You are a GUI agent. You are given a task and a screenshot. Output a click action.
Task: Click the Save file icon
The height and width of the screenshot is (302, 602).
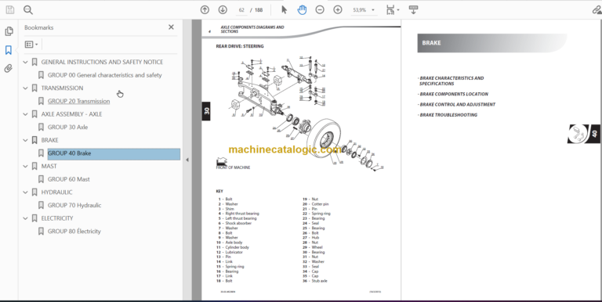tap(10, 10)
